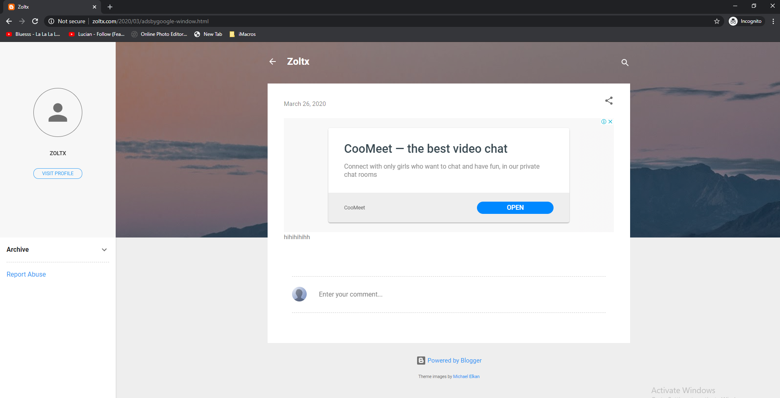
Task: Open the blog search magnifier
Action: tap(625, 62)
